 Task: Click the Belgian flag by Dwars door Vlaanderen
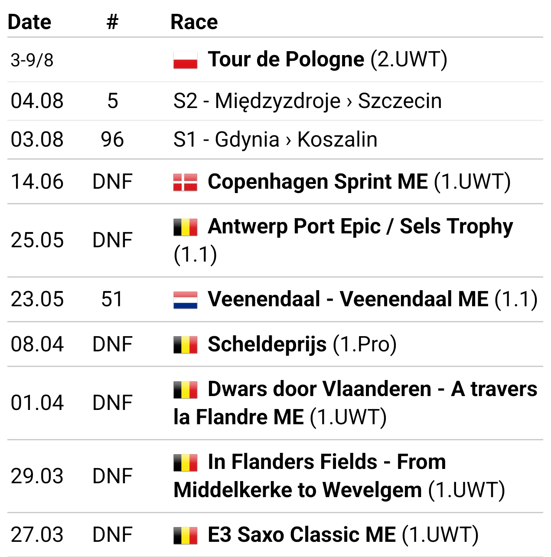185,390
